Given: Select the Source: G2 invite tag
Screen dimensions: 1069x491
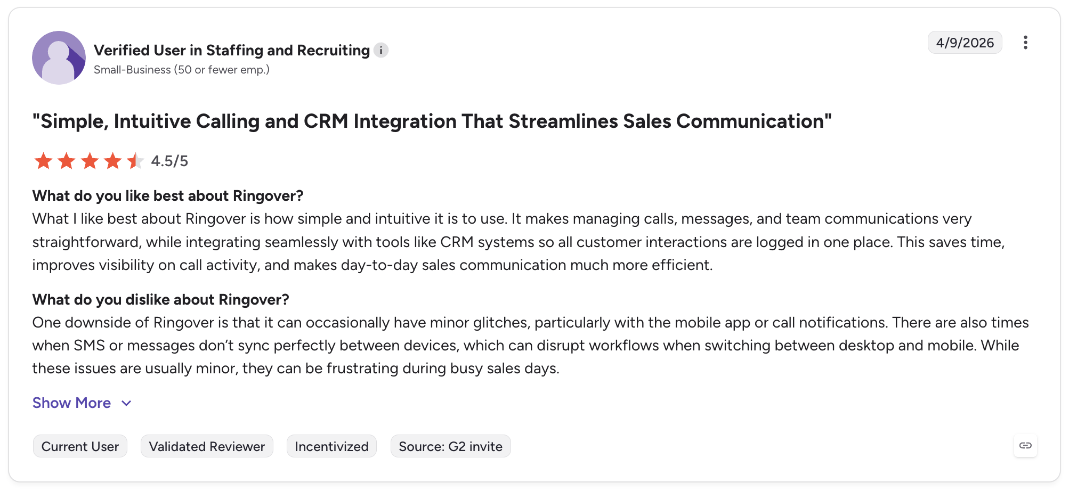Looking at the screenshot, I should pos(450,446).
